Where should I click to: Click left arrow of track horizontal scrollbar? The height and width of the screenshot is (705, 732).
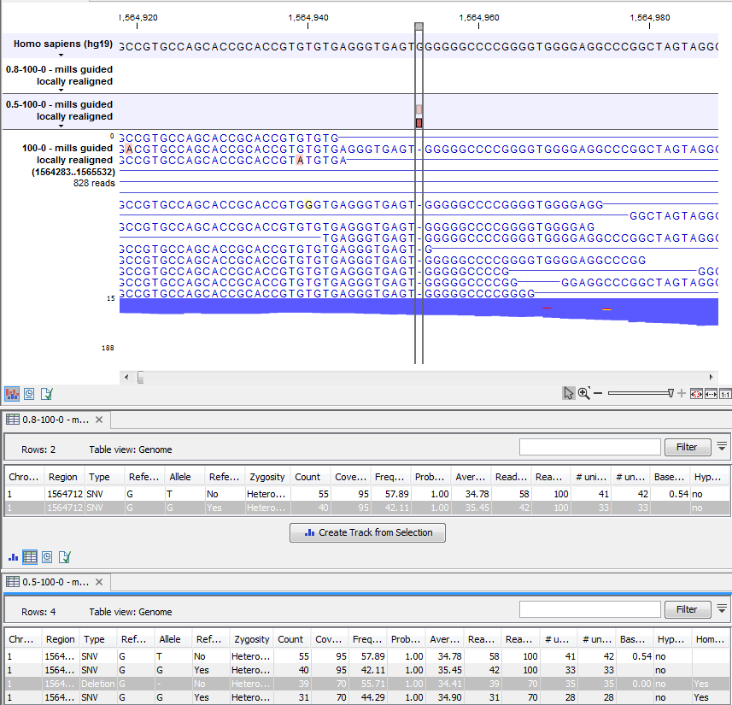[x=126, y=377]
